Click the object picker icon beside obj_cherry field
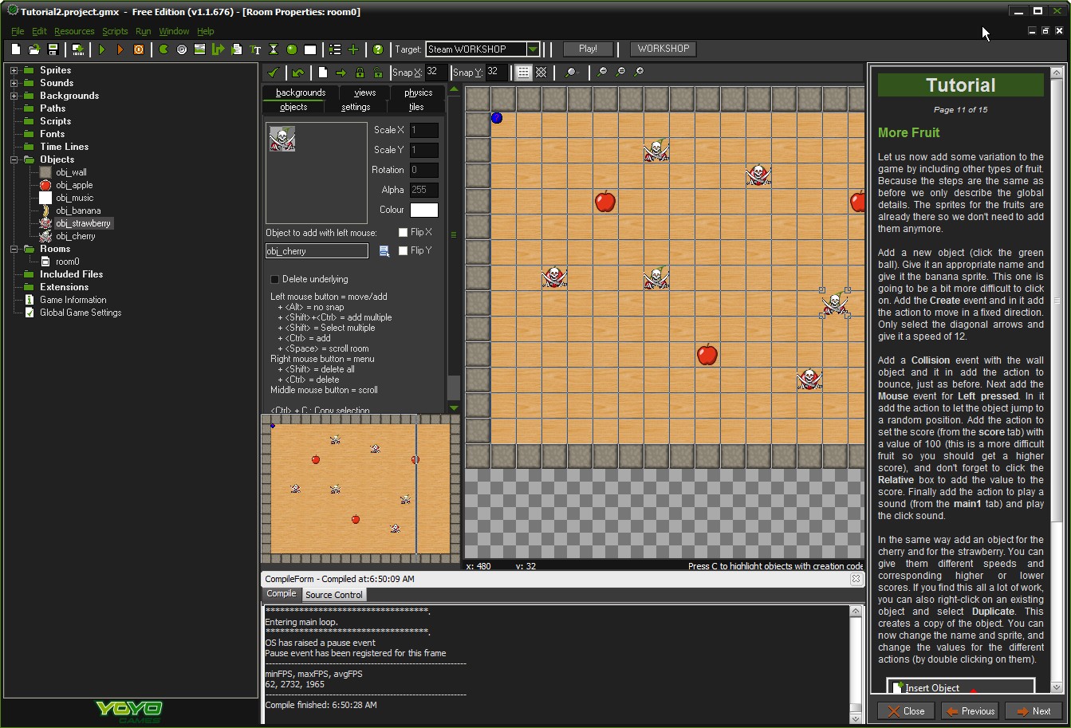1071x728 pixels. coord(384,251)
